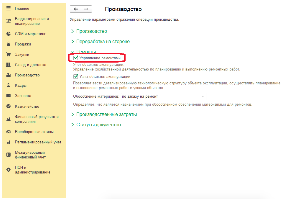
Task: Open the Склад и доставка menu section
Action: [31, 65]
